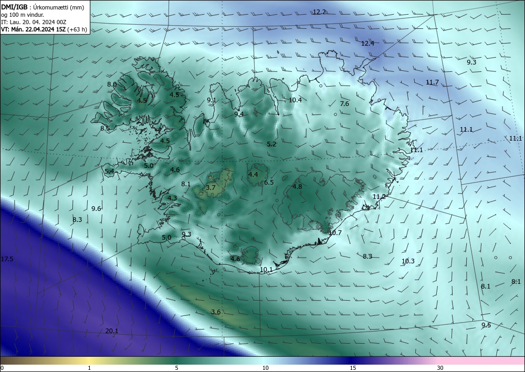Click the 5.4 value label
The height and width of the screenshot is (372, 525).
tap(110, 172)
